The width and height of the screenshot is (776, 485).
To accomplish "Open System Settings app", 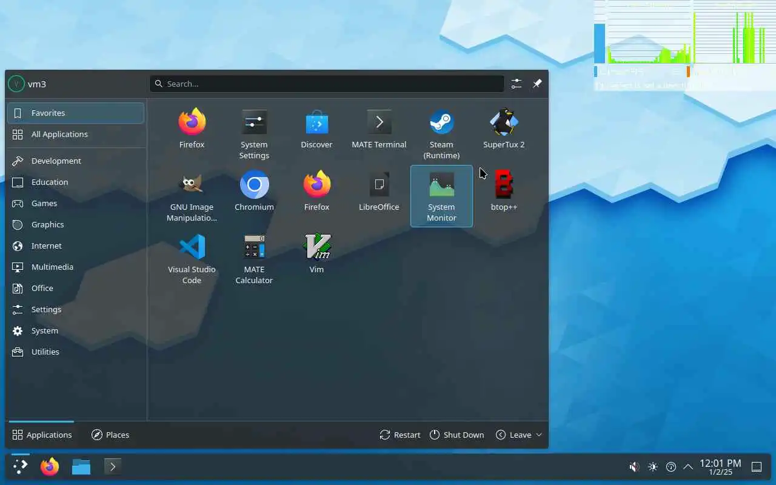I will click(254, 134).
